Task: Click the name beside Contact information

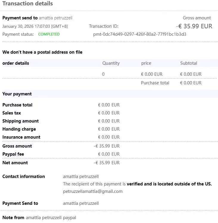Action: coord(81,176)
